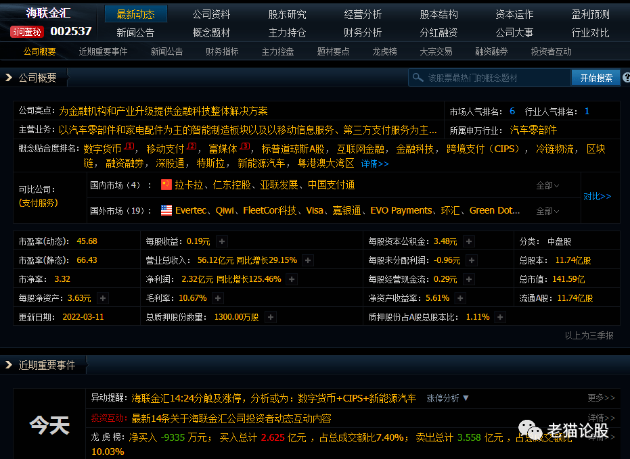The height and width of the screenshot is (459, 630).
Task: Expand plus icon next to 总质押股份数量
Action: pyautogui.click(x=271, y=317)
